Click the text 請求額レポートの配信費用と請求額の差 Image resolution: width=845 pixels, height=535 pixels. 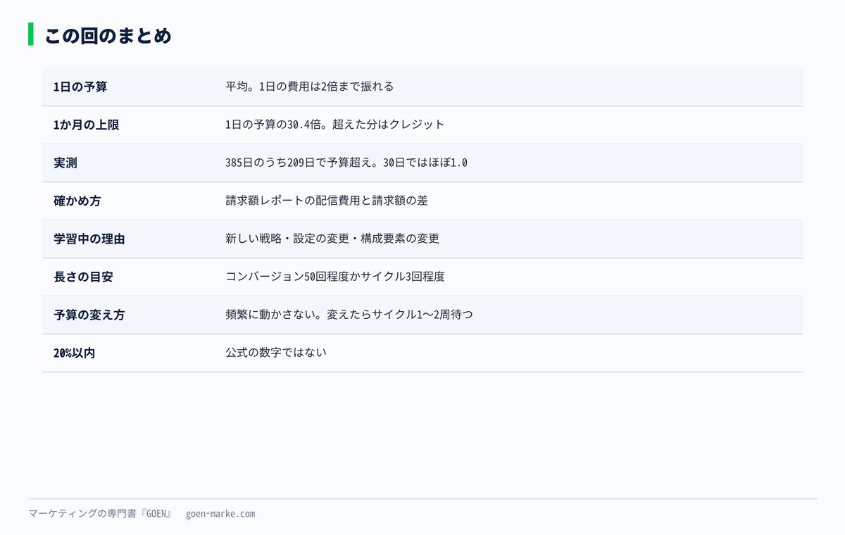coord(327,201)
